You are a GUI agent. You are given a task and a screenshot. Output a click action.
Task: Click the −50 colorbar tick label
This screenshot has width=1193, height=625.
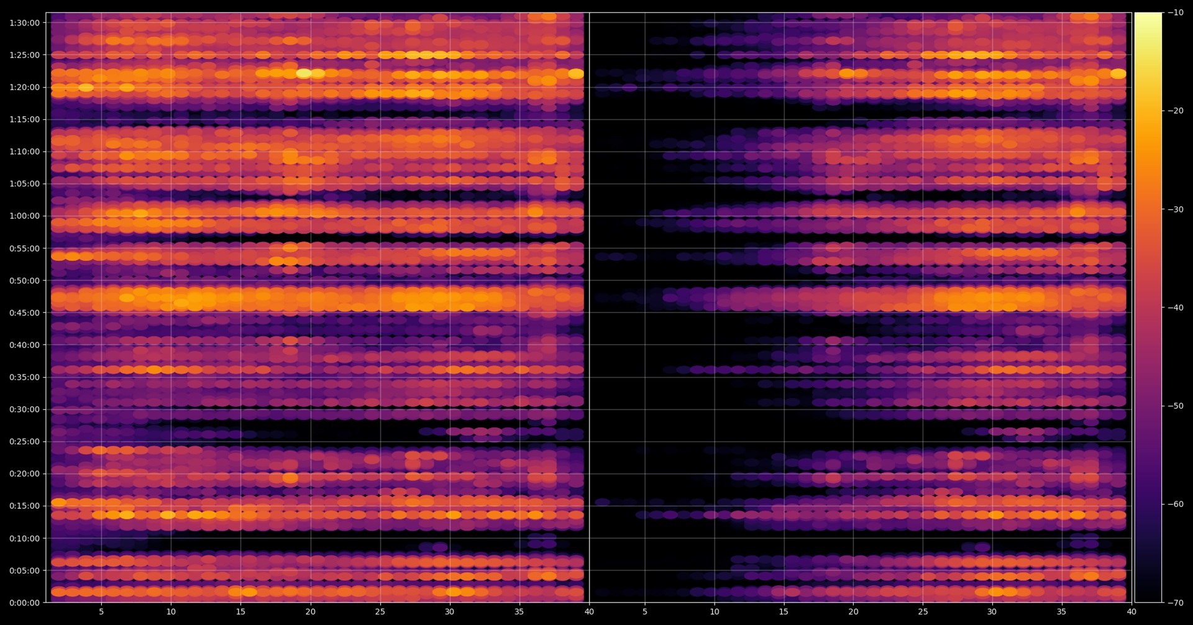(1176, 406)
